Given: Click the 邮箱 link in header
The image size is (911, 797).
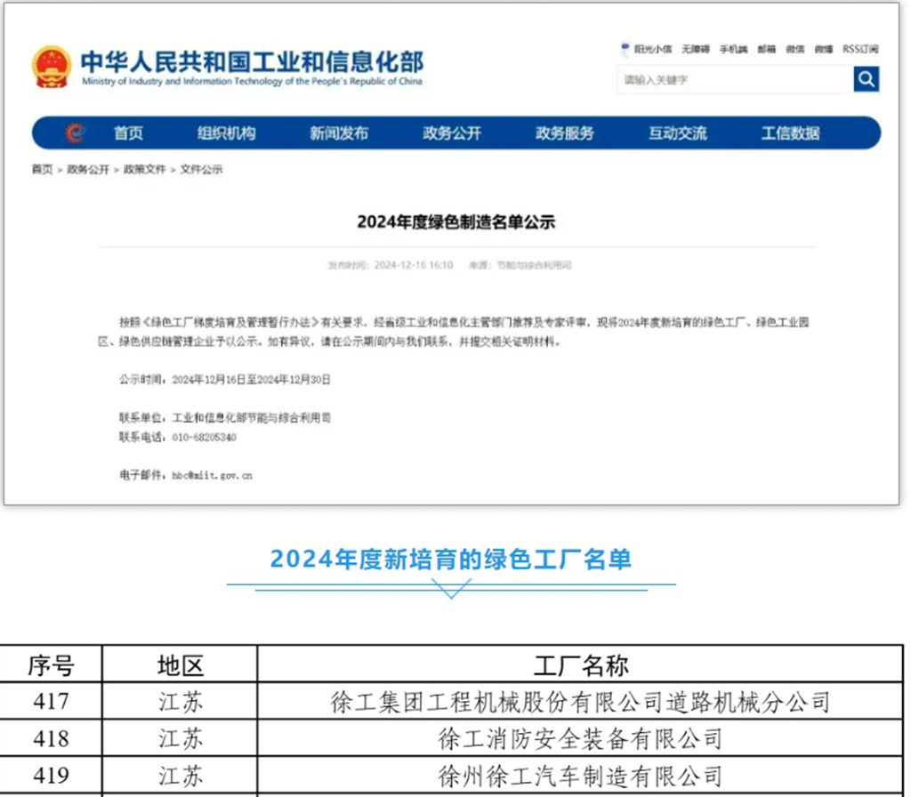Looking at the screenshot, I should pyautogui.click(x=766, y=50).
